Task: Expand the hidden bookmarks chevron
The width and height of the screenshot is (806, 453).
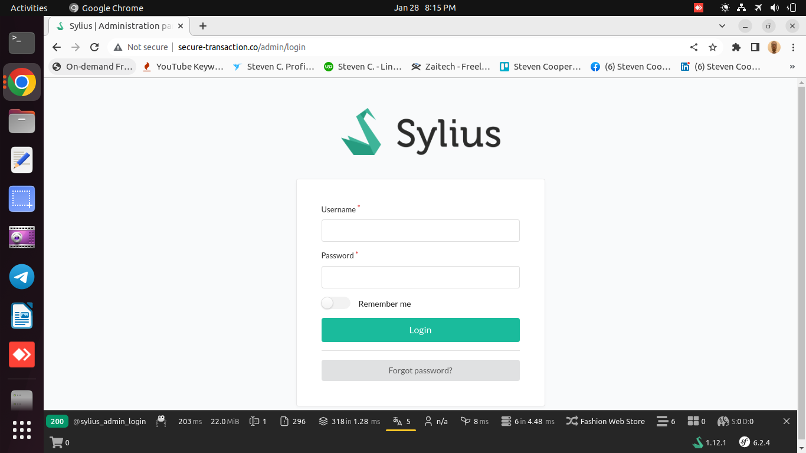Action: (x=792, y=67)
